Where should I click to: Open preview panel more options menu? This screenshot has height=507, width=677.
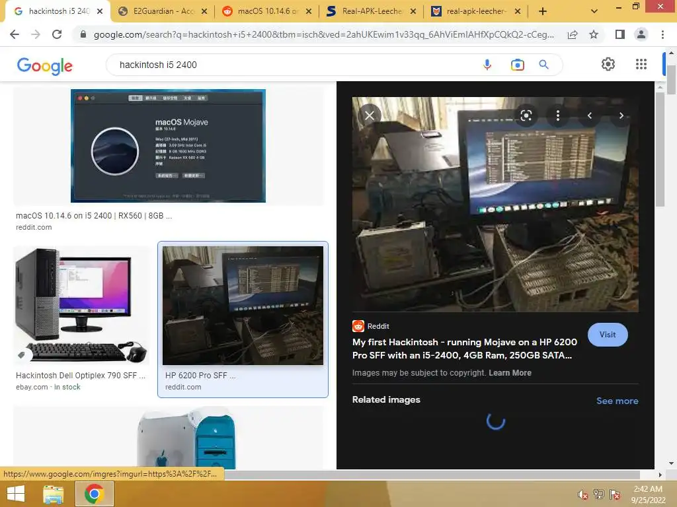(558, 116)
